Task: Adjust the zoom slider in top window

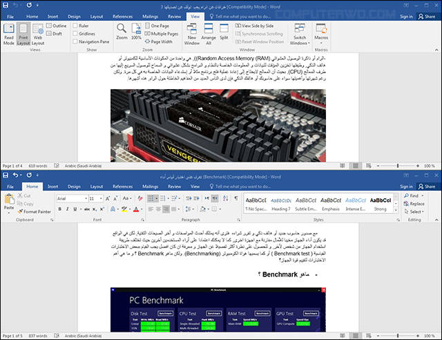Action: (x=398, y=166)
